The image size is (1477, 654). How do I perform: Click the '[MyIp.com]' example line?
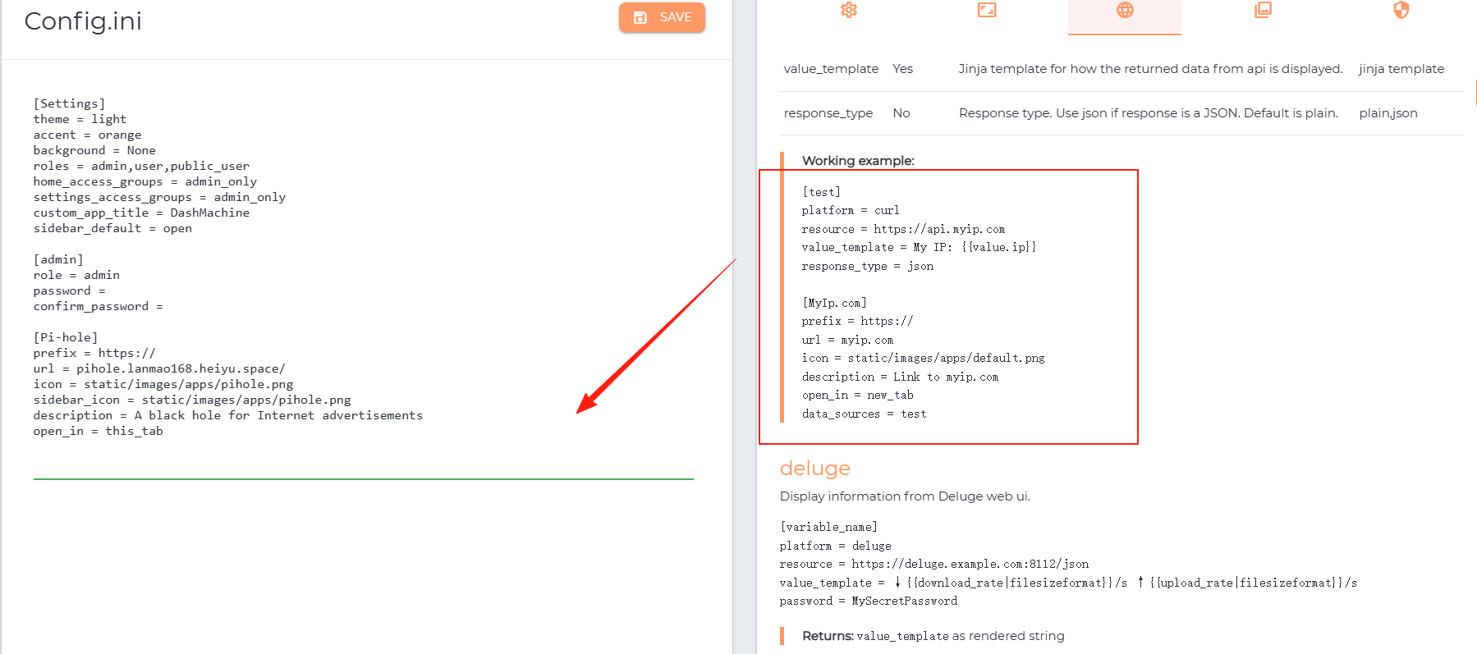pyautogui.click(x=834, y=303)
